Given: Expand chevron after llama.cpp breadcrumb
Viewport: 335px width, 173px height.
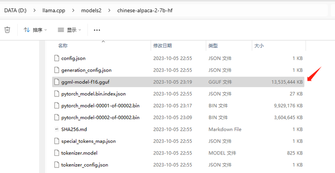Looking at the screenshot, I should [74, 10].
